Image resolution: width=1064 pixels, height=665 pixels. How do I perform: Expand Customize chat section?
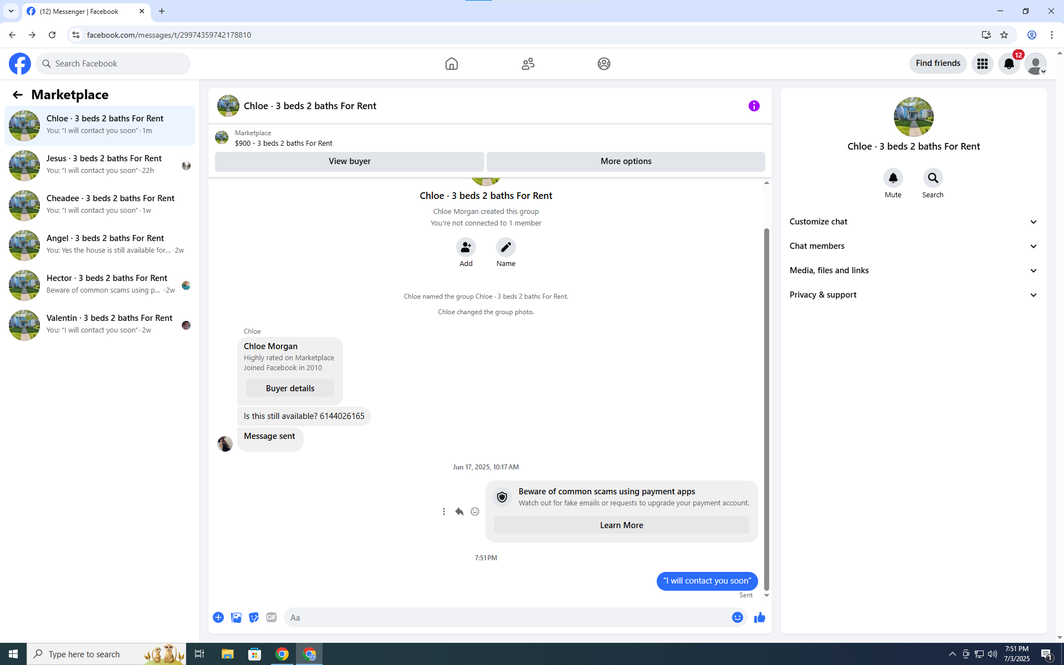coord(913,222)
